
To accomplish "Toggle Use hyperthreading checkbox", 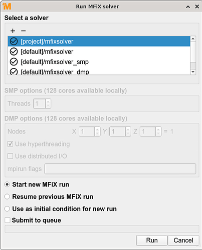I will [10, 144].
